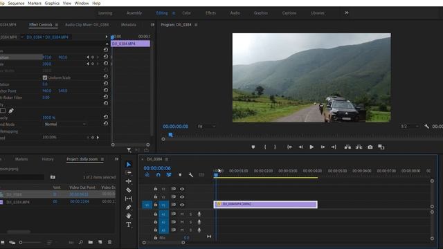Open Effect Controls panel menu
443x249 pixels.
57,25
